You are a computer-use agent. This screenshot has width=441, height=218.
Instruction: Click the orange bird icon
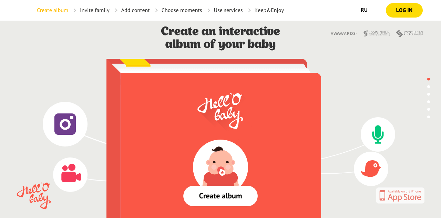coord(371,168)
